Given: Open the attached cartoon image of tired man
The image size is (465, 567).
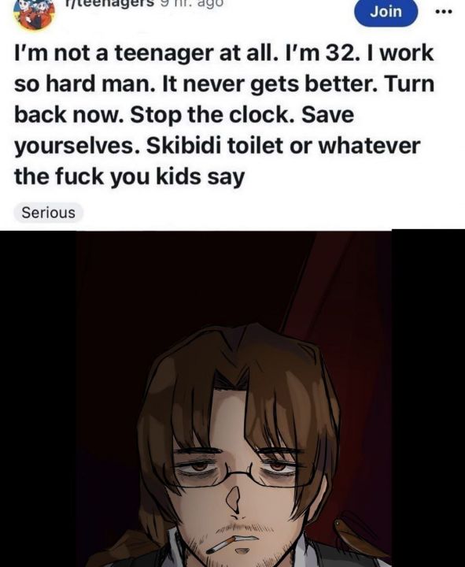Looking at the screenshot, I should pyautogui.click(x=234, y=398).
